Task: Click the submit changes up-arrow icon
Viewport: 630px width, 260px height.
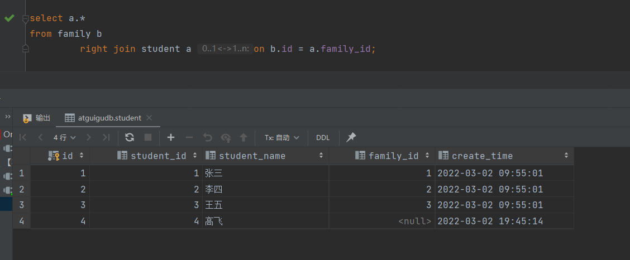Action: 244,137
